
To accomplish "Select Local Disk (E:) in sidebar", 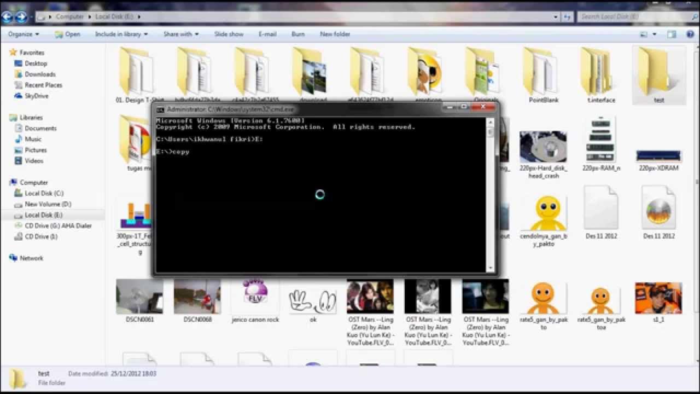I will pyautogui.click(x=44, y=215).
